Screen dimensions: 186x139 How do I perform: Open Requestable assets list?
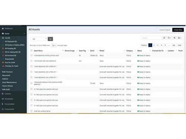tap(9, 59)
